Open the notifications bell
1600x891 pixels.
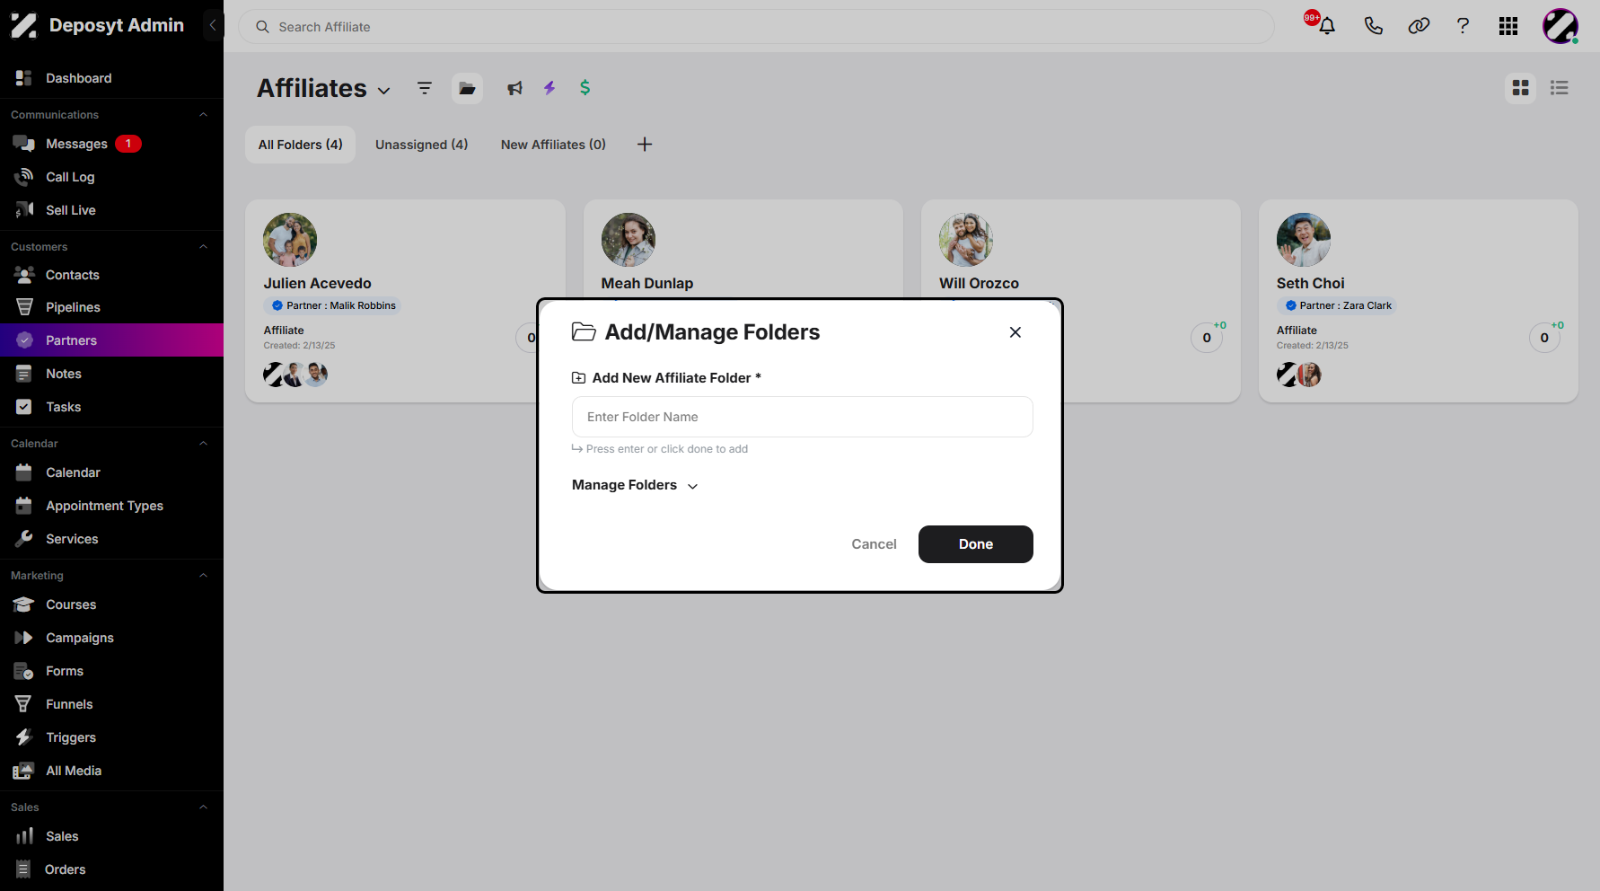1326,26
